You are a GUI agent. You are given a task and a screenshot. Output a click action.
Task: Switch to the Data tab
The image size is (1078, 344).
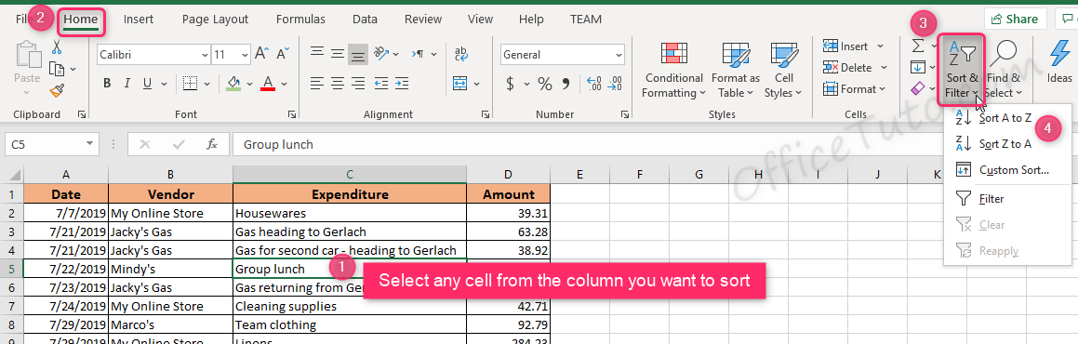click(365, 20)
